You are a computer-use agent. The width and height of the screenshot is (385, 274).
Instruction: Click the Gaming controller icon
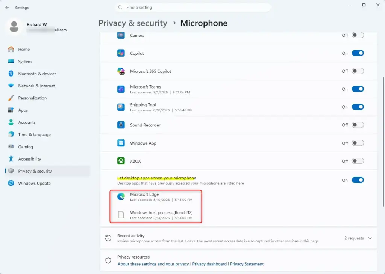tap(11, 146)
